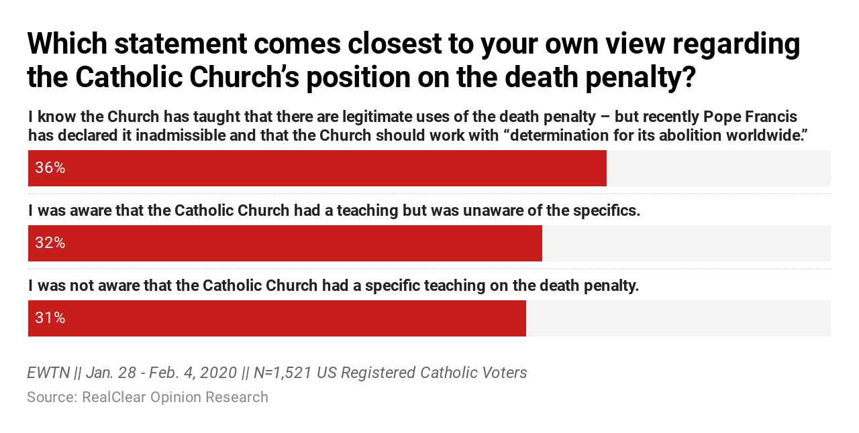
Task: Select the red 31% bar
Action: (277, 318)
